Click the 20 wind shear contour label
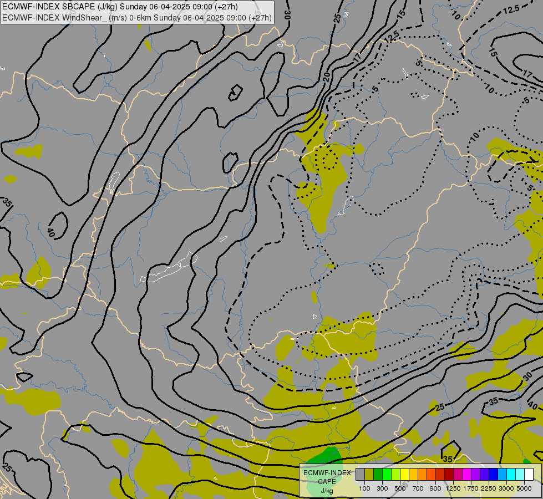Screen dimensions: 543x499 pos(326,77)
